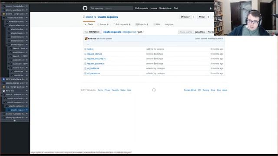Open Gist in top navigation
The width and height of the screenshot is (278, 156).
click(175, 8)
